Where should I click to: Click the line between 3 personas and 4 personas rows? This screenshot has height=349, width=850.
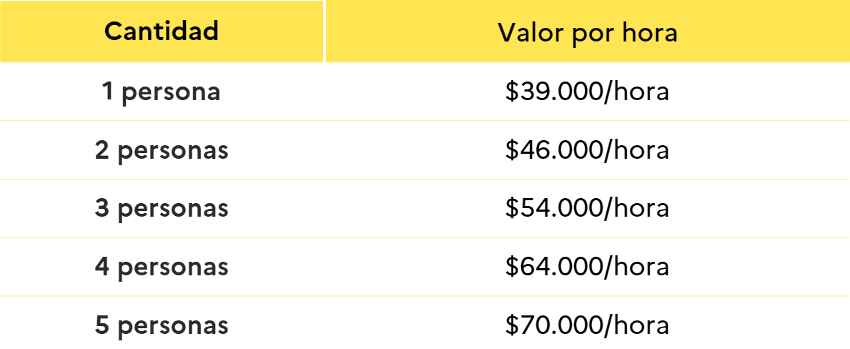coord(425,237)
